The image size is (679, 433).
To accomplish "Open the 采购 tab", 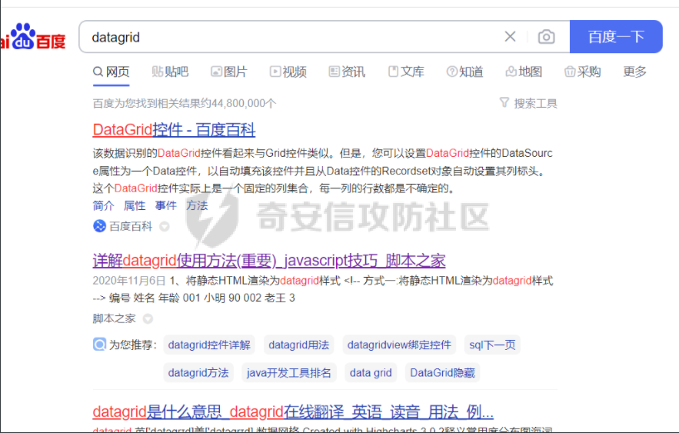I will pyautogui.click(x=582, y=72).
